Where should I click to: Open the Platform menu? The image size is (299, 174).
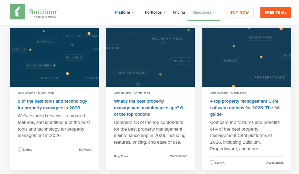tap(124, 12)
